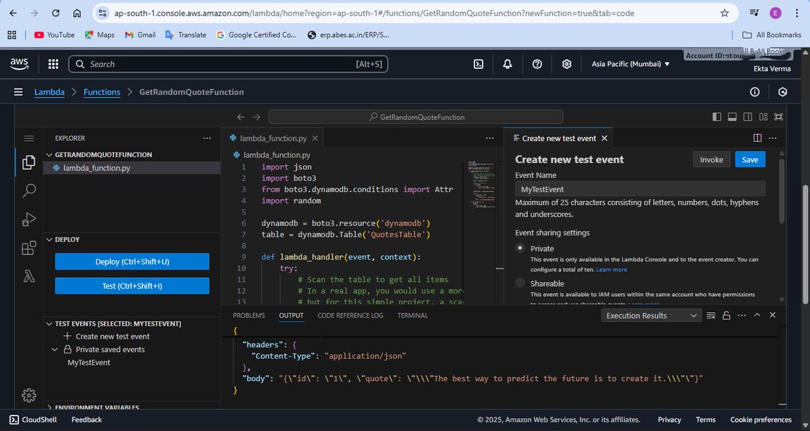
Task: Open the Search view in the activity bar
Action: pyautogui.click(x=29, y=191)
